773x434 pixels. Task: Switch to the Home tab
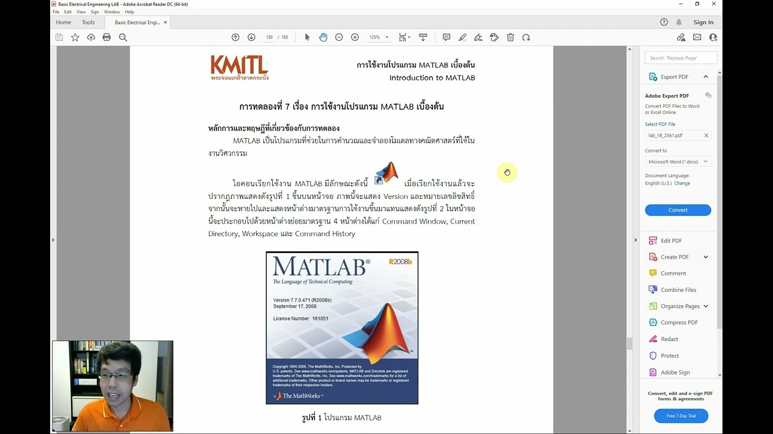click(63, 22)
